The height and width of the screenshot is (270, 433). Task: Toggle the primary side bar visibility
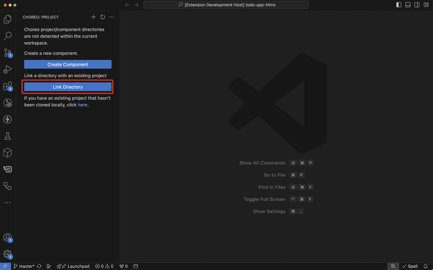[399, 5]
